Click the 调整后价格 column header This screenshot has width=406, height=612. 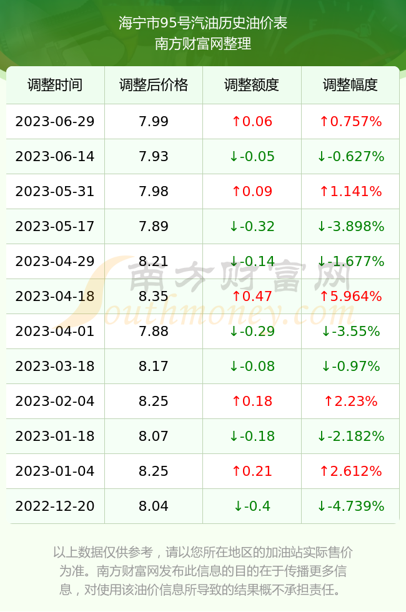pyautogui.click(x=154, y=85)
